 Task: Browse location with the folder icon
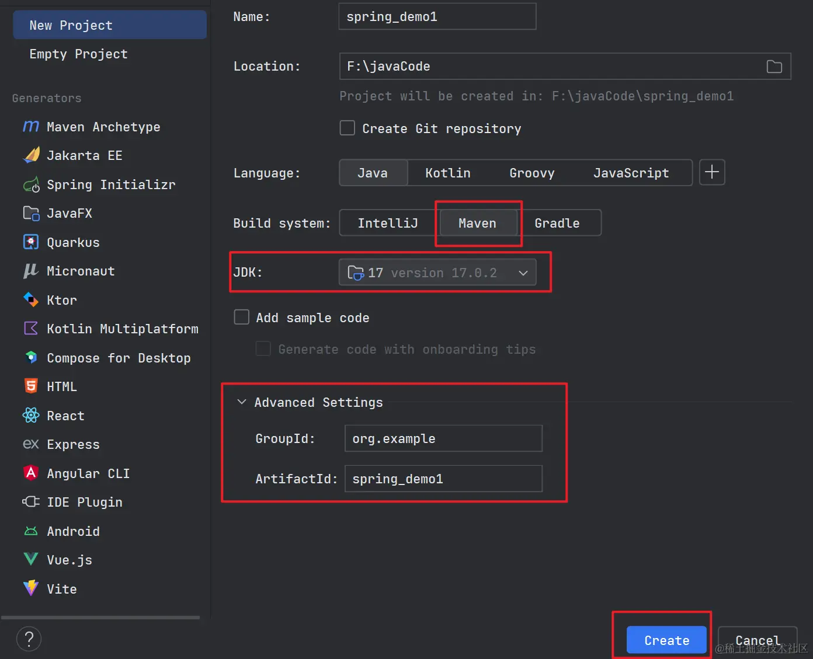pos(774,67)
